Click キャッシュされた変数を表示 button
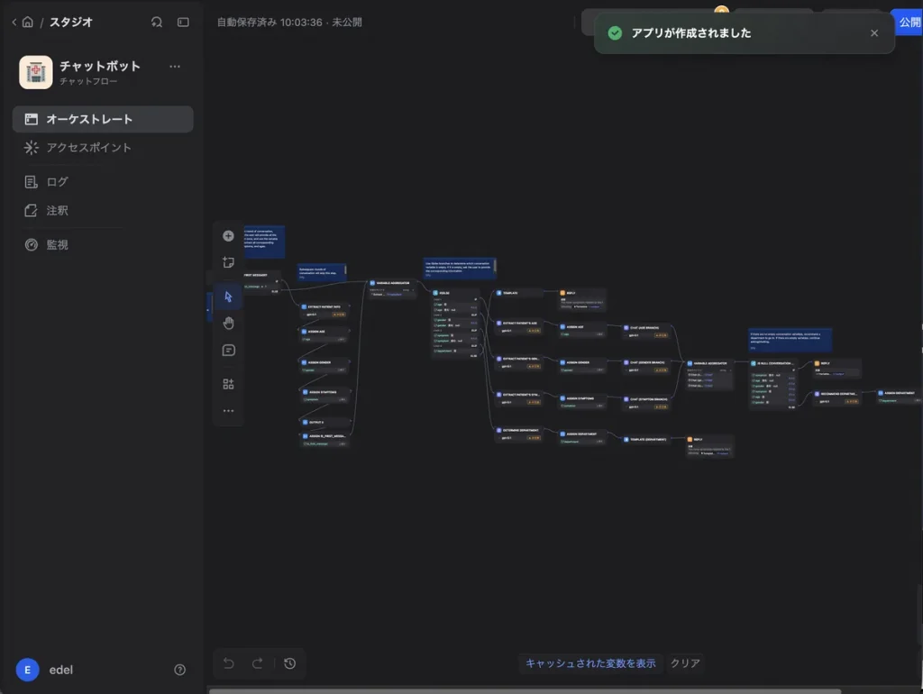Screen dimensions: 923x694 (x=590, y=663)
